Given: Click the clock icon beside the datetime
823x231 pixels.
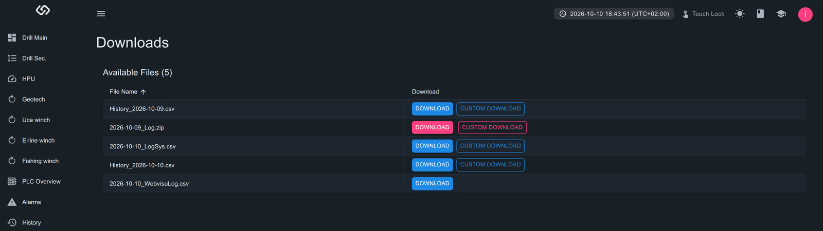Looking at the screenshot, I should pyautogui.click(x=563, y=14).
